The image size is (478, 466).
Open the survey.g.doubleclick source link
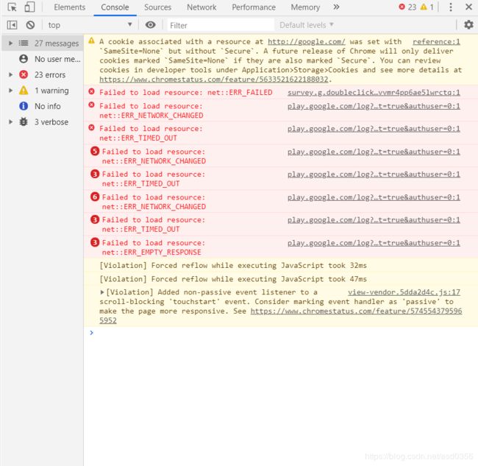point(374,93)
